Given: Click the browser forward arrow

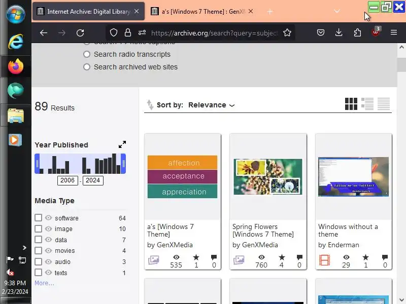Looking at the screenshot, I should [x=61, y=33].
